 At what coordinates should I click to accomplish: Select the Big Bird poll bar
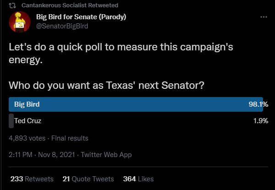[x=136, y=104]
